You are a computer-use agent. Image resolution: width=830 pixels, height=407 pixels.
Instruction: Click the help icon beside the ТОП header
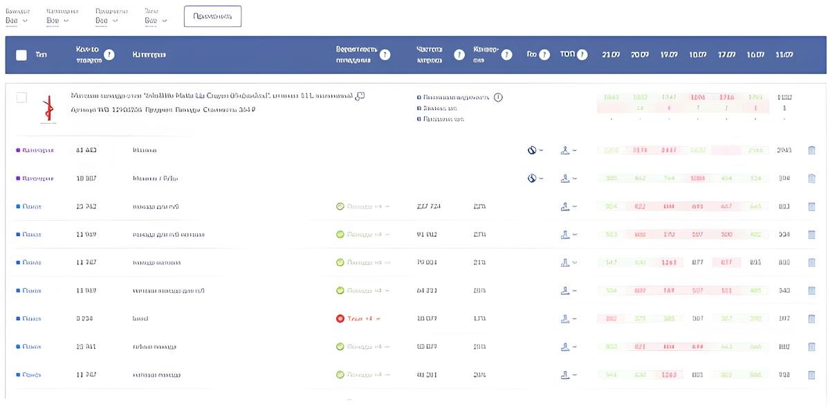tap(582, 55)
